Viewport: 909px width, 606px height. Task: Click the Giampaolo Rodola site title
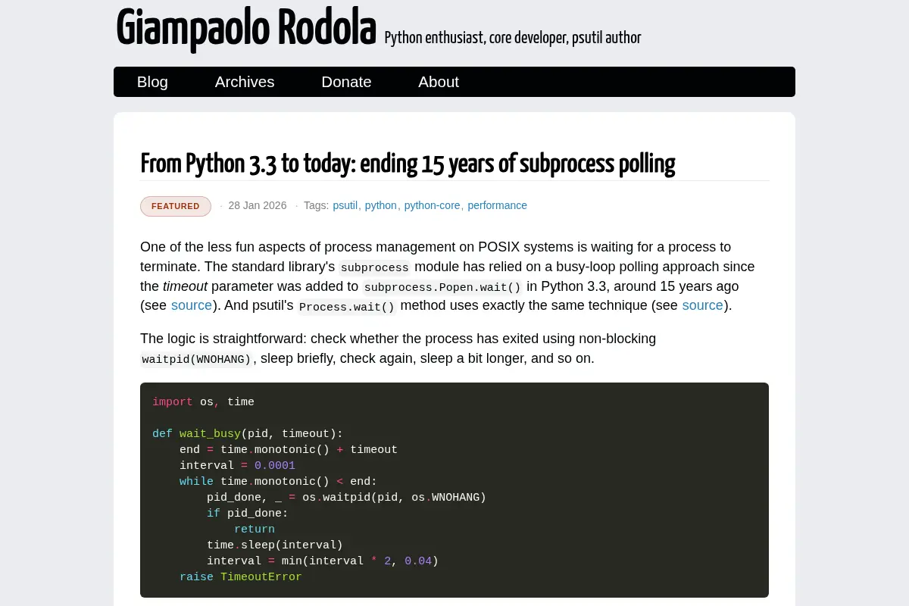coord(246,28)
